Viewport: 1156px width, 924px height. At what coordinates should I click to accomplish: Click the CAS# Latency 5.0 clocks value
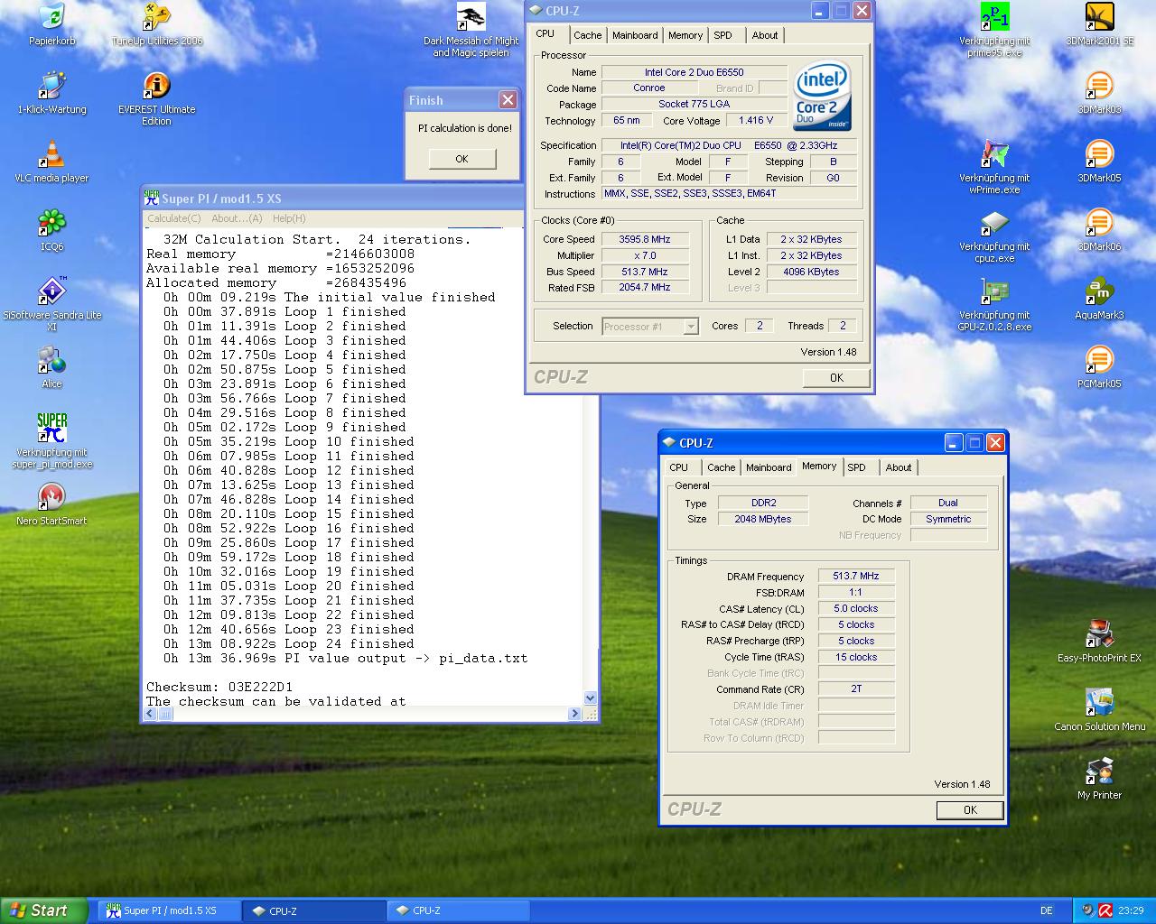[x=855, y=608]
